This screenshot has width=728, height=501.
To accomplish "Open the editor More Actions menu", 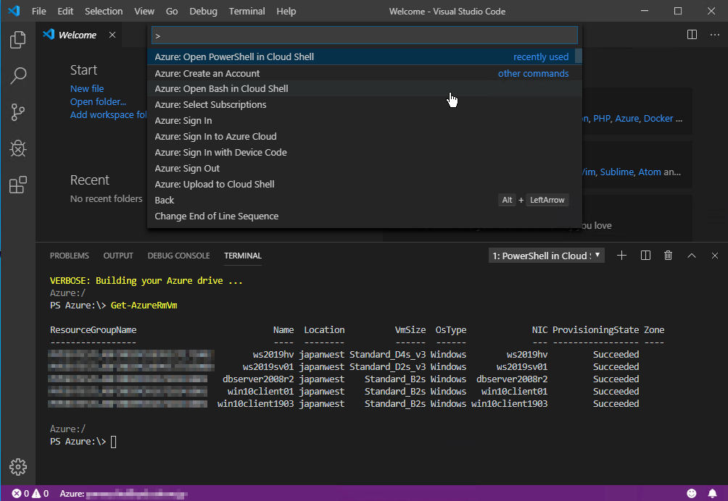I will [713, 34].
